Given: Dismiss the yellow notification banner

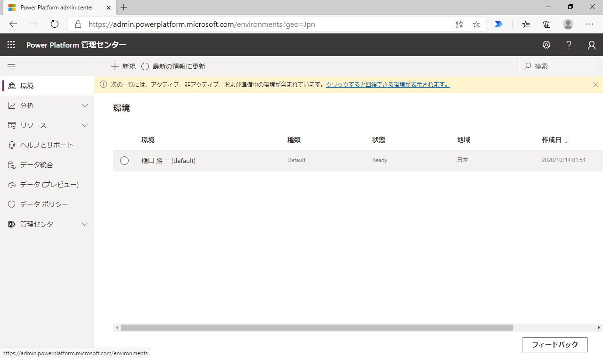Looking at the screenshot, I should click(x=595, y=84).
